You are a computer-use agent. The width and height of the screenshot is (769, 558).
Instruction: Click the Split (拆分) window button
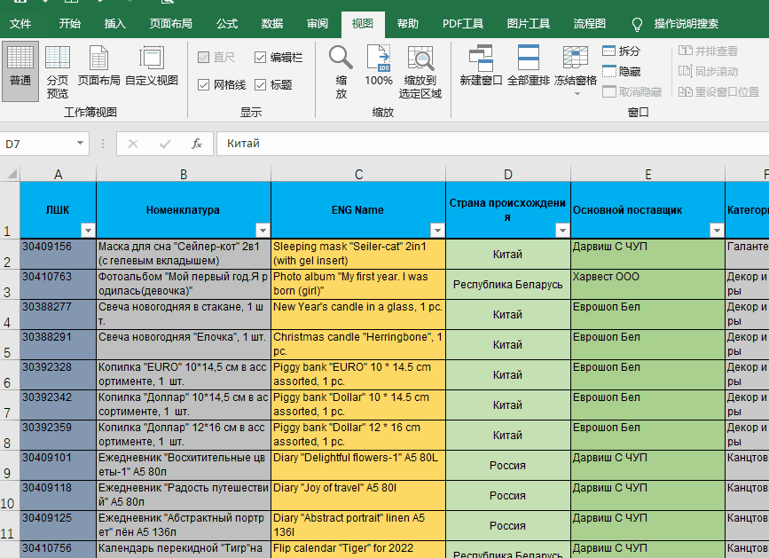click(x=621, y=51)
